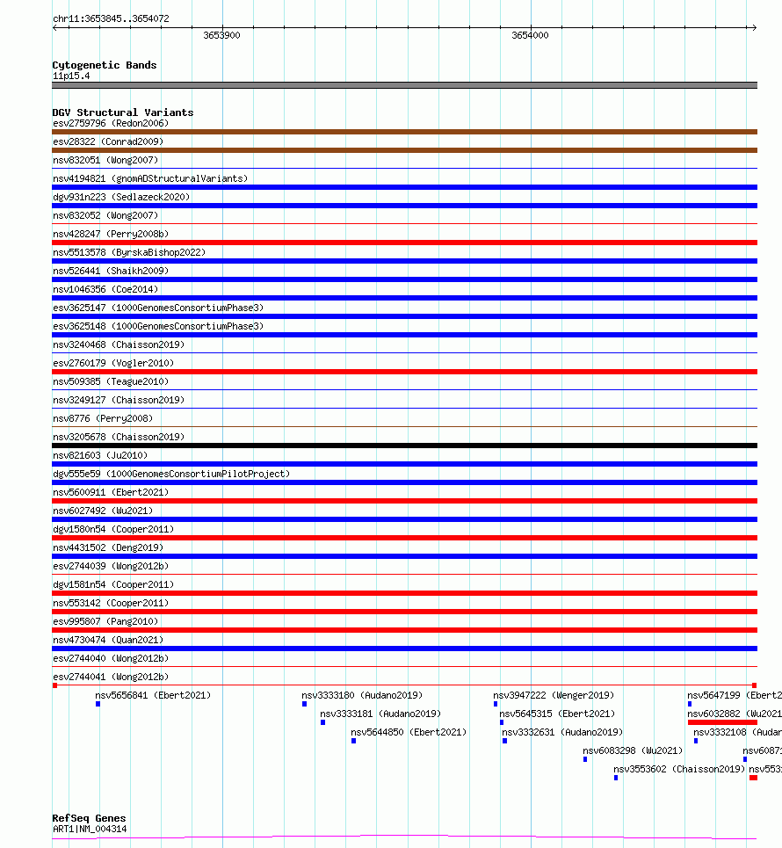Click nsv526441 (Shaikh2009) label

[111, 271]
